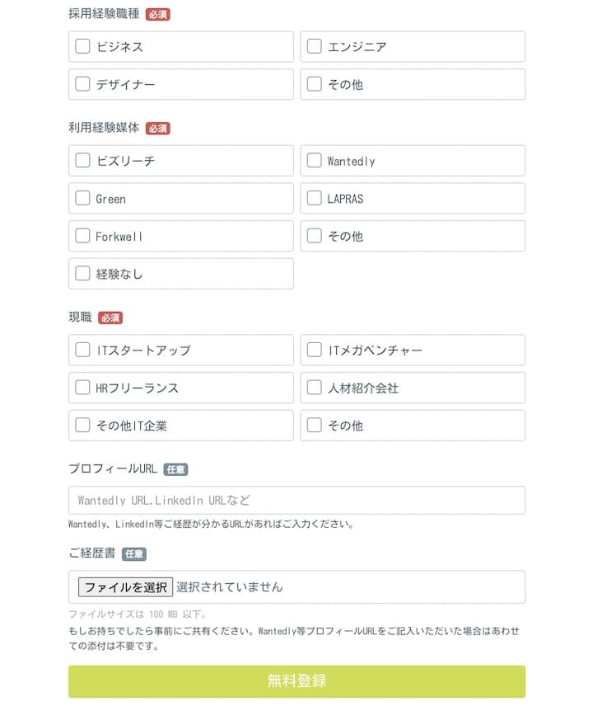Image resolution: width=593 pixels, height=706 pixels.
Task: Click the ファイルを選択 button
Action: [x=125, y=587]
